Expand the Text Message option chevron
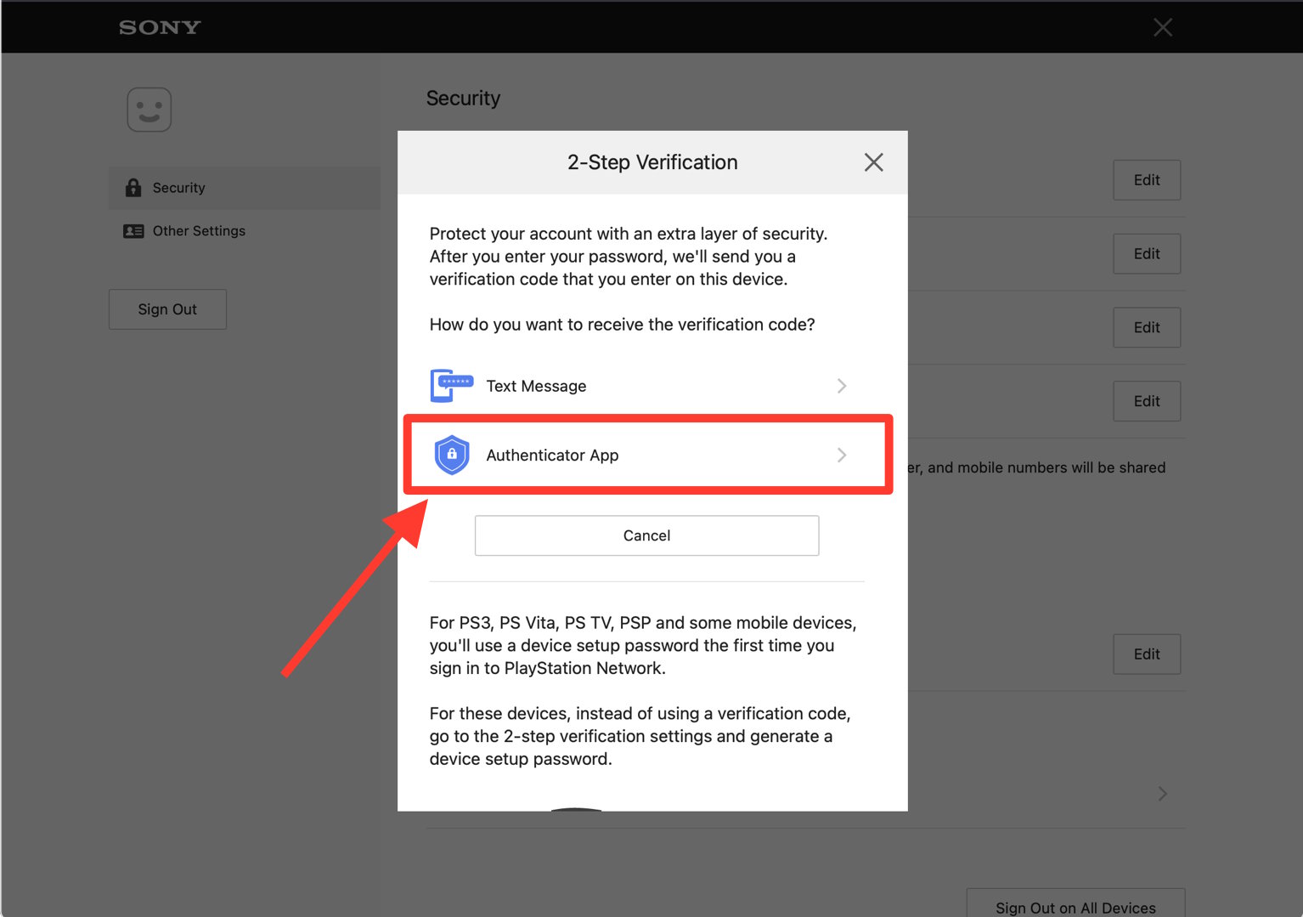The height and width of the screenshot is (917, 1303). click(841, 386)
